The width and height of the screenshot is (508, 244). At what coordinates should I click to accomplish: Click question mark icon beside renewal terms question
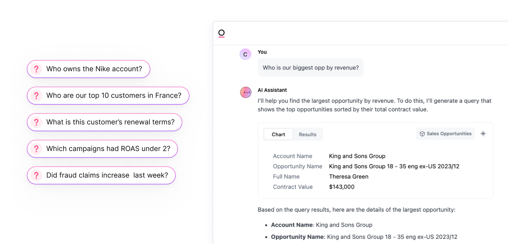click(x=36, y=122)
